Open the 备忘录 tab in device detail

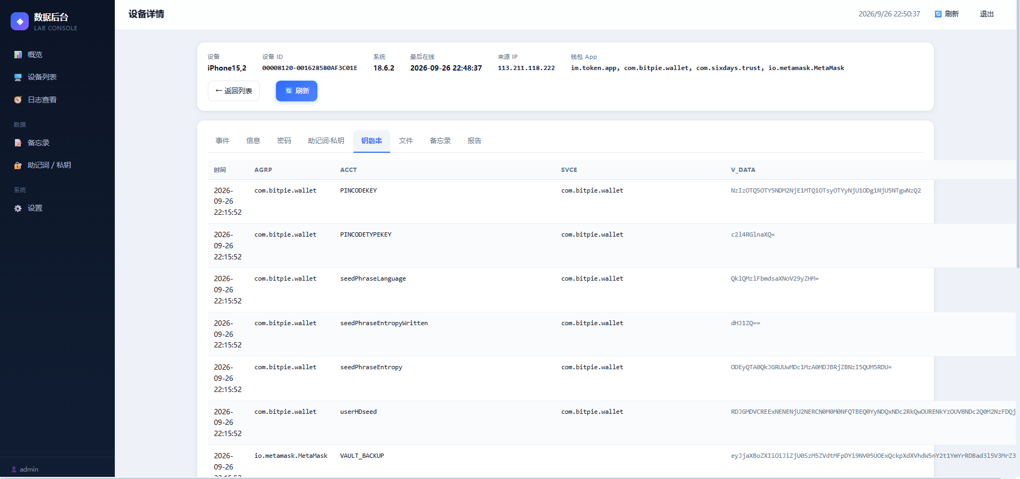point(441,141)
